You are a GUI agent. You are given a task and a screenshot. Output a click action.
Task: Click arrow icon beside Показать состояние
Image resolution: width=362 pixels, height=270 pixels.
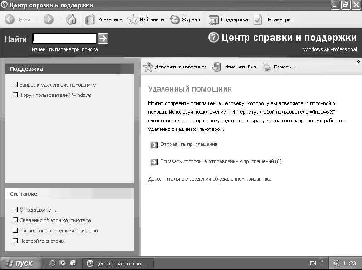point(154,162)
